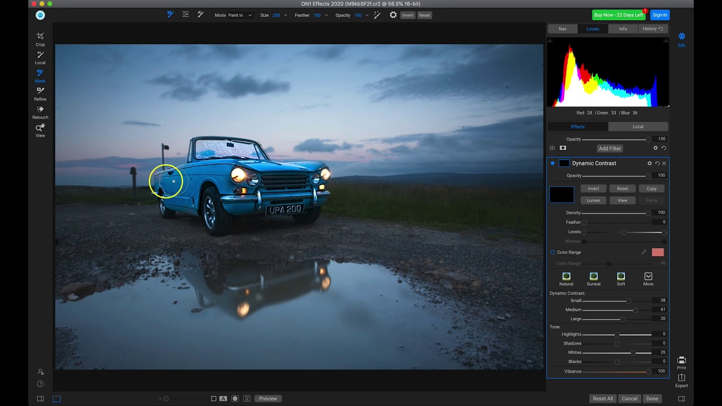Click the Print icon
This screenshot has height=406, width=722.
681,361
